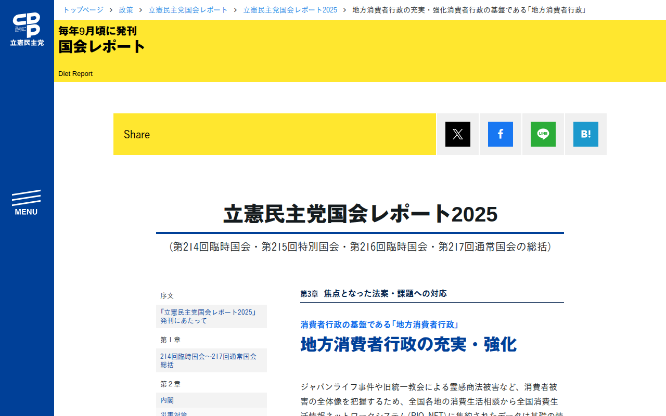The image size is (666, 416).
Task: Open 214回臨時国会〜217回通常国会総括 sidebar link
Action: [x=211, y=360]
